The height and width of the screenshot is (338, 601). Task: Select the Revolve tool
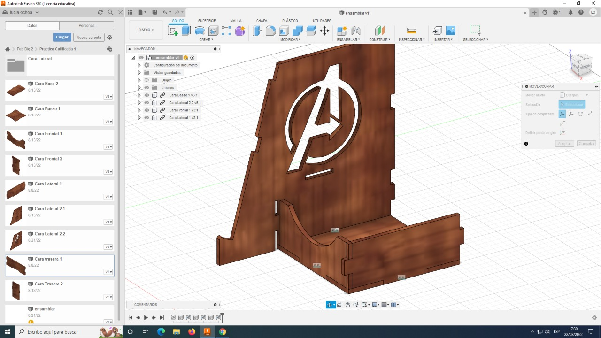[x=200, y=31]
